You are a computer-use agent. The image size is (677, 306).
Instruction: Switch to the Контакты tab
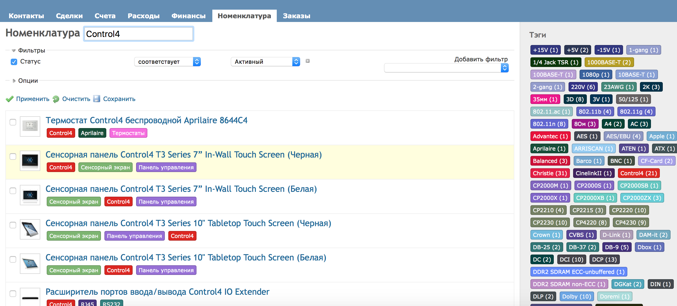[26, 16]
